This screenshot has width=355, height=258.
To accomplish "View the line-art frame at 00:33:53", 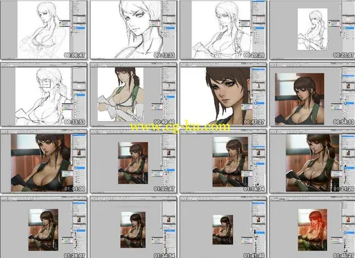I will click(x=44, y=94).
